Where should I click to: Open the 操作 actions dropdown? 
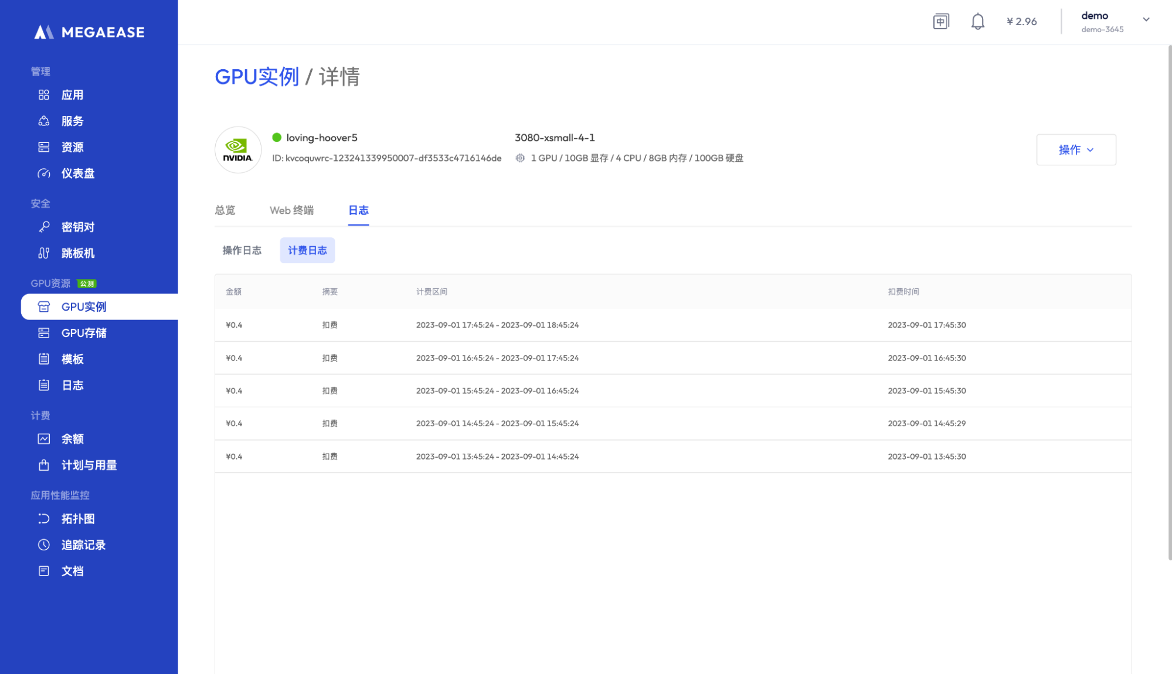tap(1076, 150)
